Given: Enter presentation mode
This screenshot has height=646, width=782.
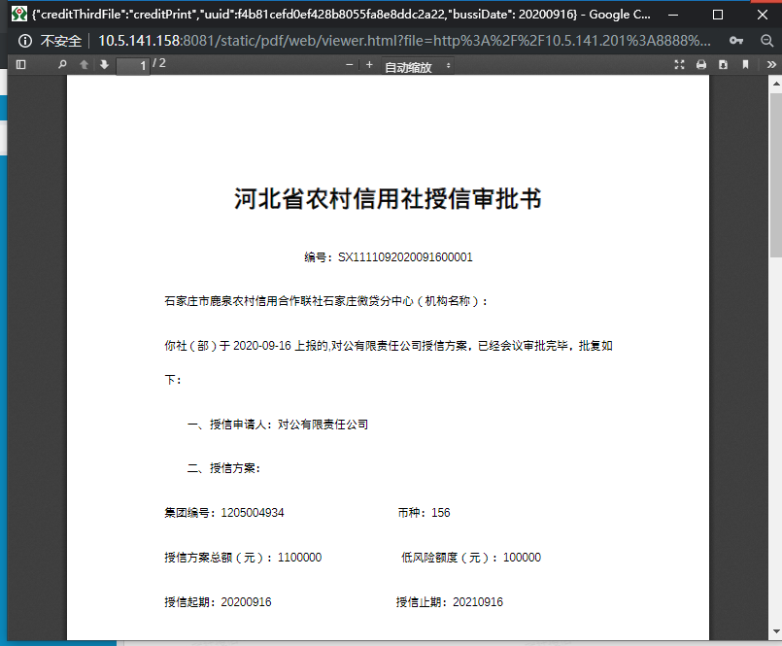Looking at the screenshot, I should pos(679,64).
